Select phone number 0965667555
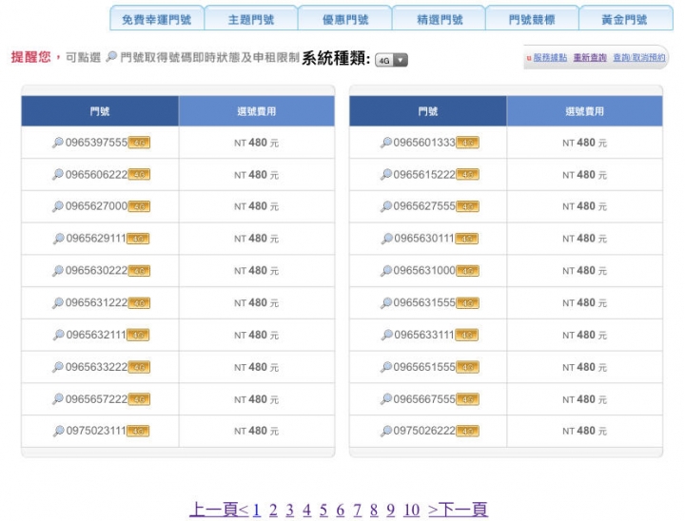The height and width of the screenshot is (521, 685). 424,398
